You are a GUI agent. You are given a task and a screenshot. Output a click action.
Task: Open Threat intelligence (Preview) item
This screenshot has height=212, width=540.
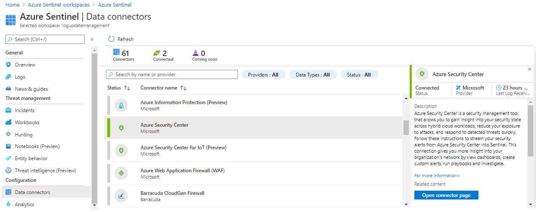(x=46, y=171)
